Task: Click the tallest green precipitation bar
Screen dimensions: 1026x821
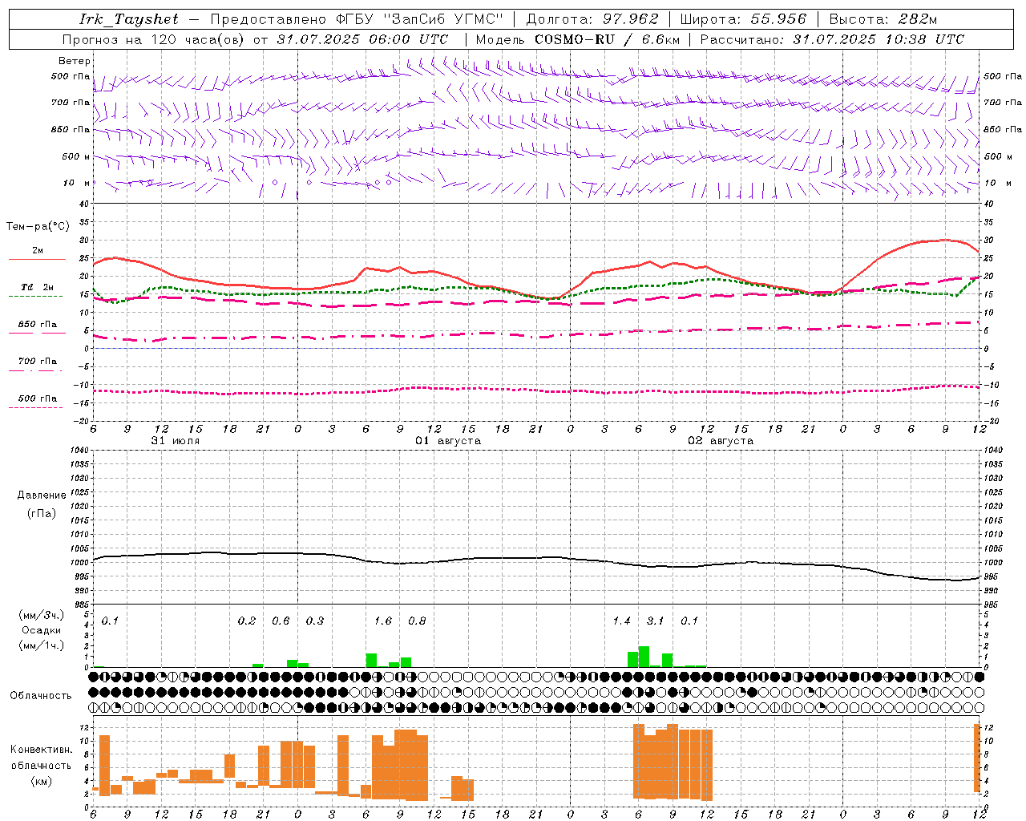Action: coord(644,657)
